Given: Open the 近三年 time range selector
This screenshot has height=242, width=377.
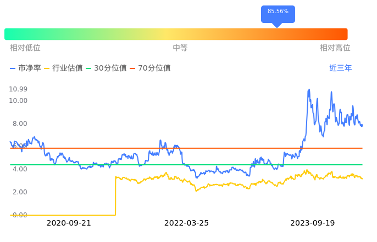Looking at the screenshot, I should [x=340, y=68].
